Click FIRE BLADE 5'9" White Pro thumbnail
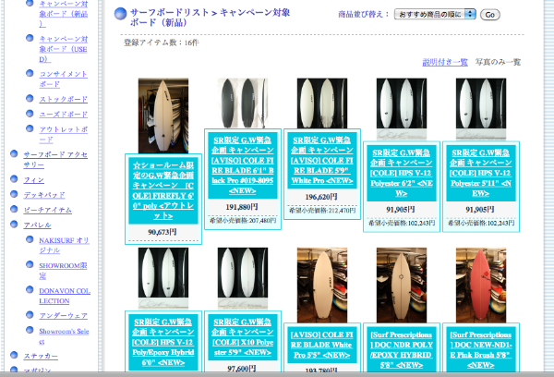 pyautogui.click(x=322, y=103)
